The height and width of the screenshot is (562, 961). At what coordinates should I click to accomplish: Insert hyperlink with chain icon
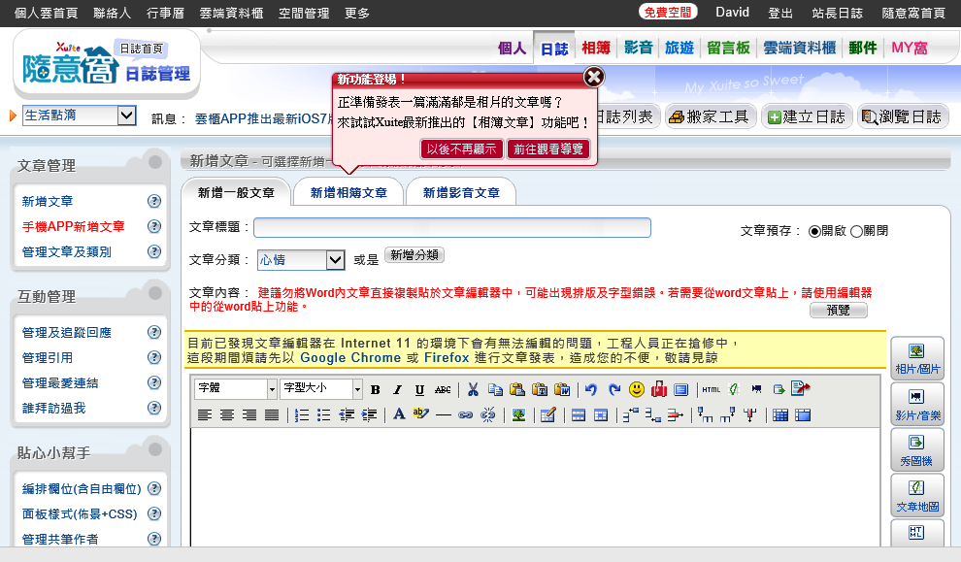(x=465, y=414)
